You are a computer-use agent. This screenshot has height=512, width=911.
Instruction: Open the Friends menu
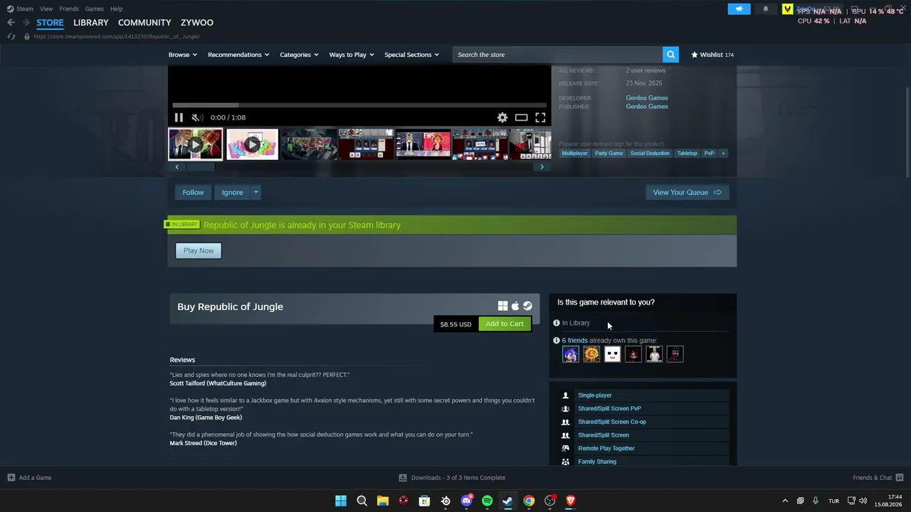(69, 9)
